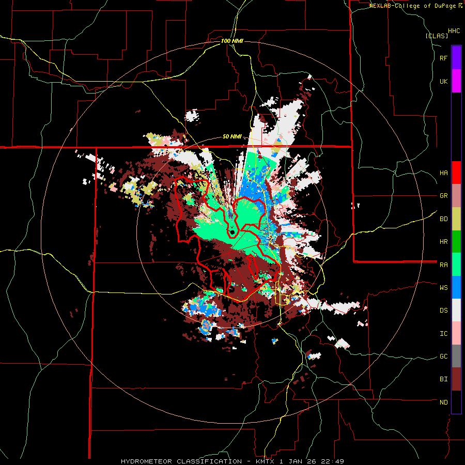Click the IC legend label
Screen dimensions: 465x465
(443, 334)
